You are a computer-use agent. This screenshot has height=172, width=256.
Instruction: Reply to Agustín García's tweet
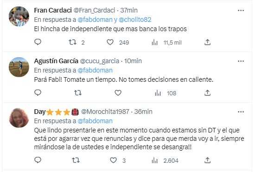tap(38, 93)
